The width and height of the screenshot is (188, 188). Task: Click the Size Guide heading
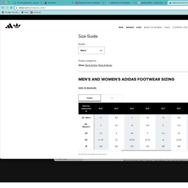click(88, 36)
